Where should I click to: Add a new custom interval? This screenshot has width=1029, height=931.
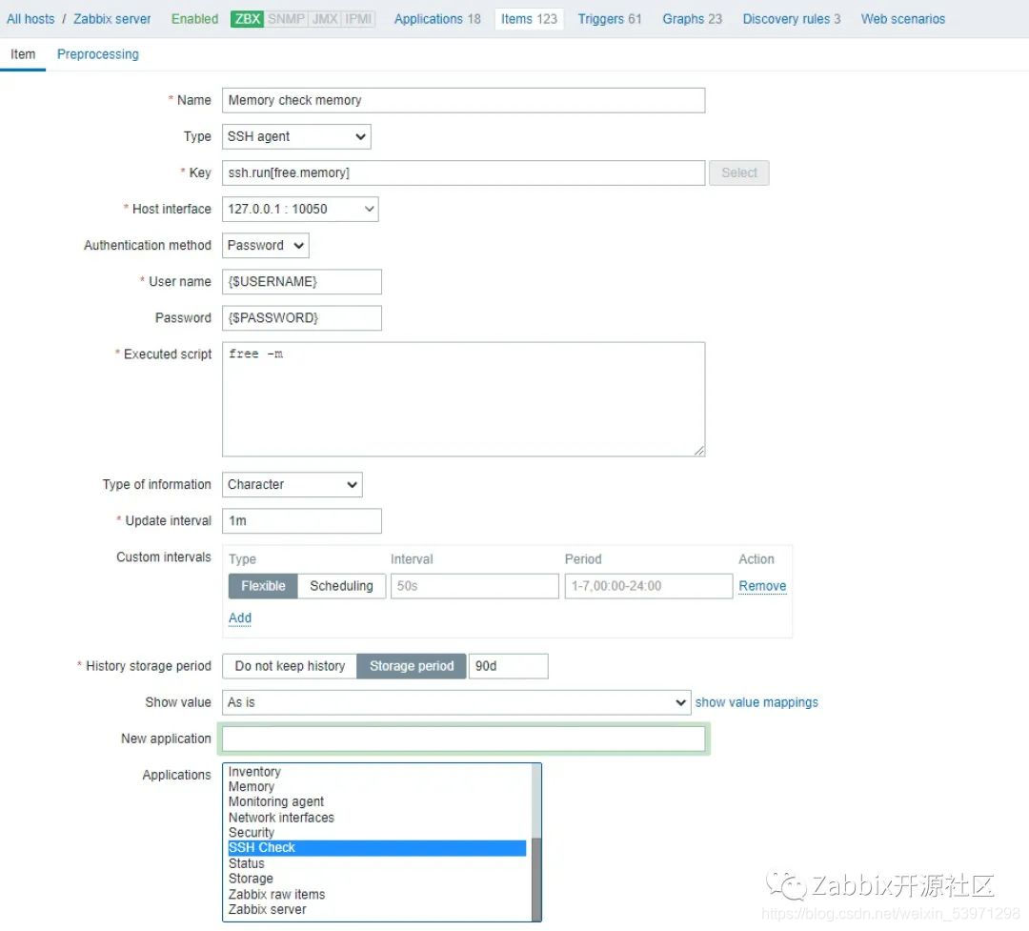[240, 617]
